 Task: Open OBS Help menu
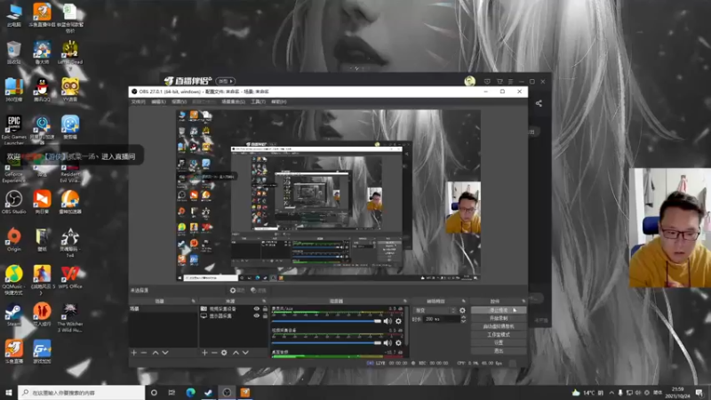coord(279,102)
